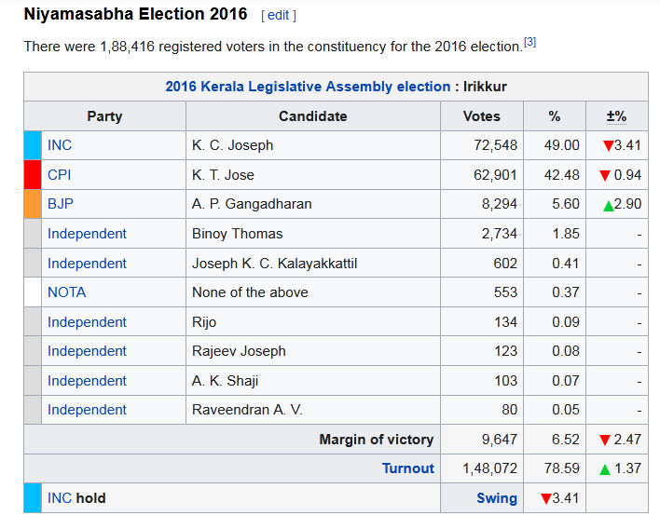Click the red down arrow beside 3.41 in INC row
Viewport: 660px width, 529px height.
click(608, 146)
